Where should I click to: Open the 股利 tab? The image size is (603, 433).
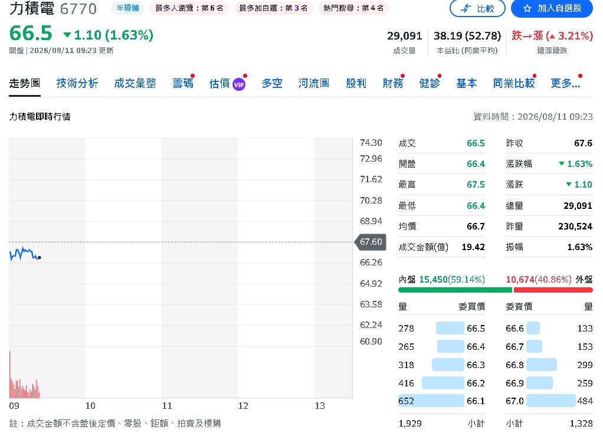[x=356, y=83]
